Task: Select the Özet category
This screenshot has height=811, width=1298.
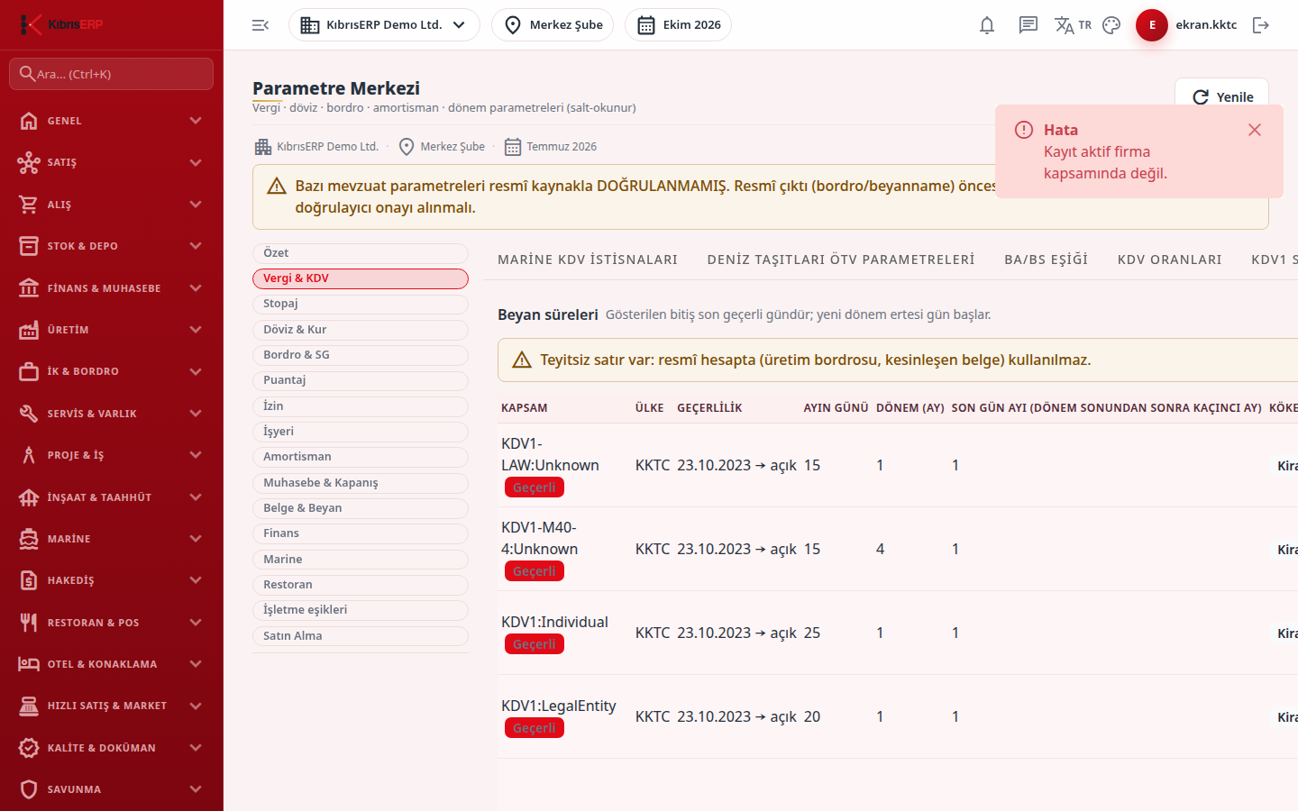Action: coord(361,253)
